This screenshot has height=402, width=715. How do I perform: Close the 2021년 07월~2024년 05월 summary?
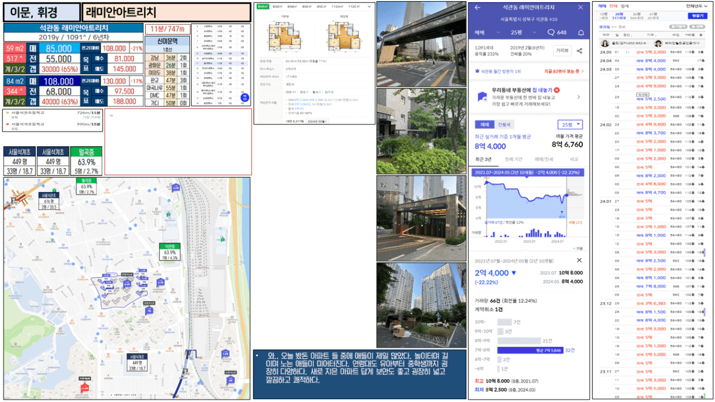coord(579,260)
